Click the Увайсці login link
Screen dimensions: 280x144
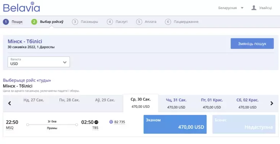click(265, 8)
